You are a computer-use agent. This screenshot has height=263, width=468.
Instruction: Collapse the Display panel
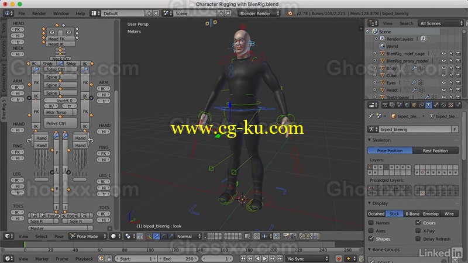point(370,203)
